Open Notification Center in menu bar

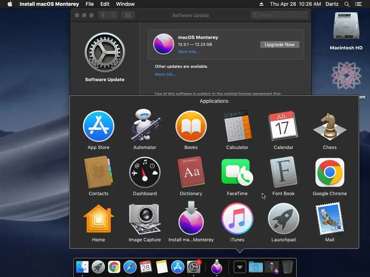358,4
